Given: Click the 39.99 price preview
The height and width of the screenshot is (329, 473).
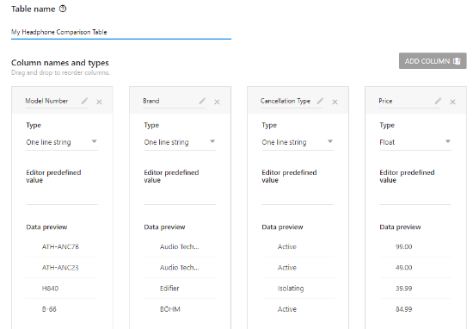Looking at the screenshot, I should [x=403, y=289].
